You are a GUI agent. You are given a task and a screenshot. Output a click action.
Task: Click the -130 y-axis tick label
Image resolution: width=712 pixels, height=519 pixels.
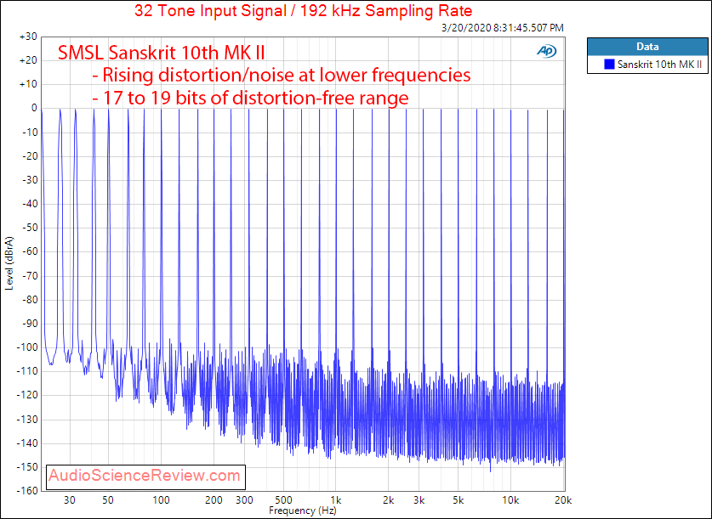tap(26, 420)
